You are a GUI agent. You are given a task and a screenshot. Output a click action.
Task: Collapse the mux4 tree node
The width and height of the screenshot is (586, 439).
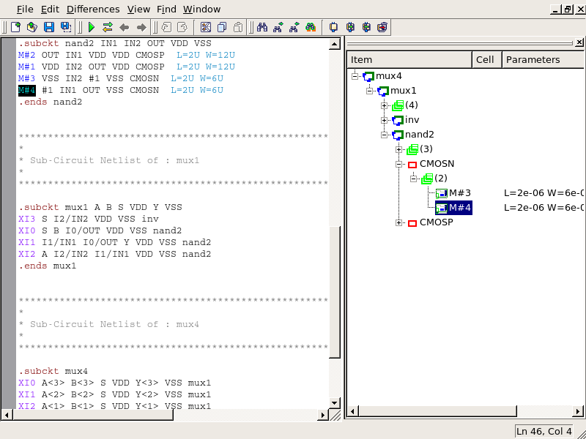[355, 76]
